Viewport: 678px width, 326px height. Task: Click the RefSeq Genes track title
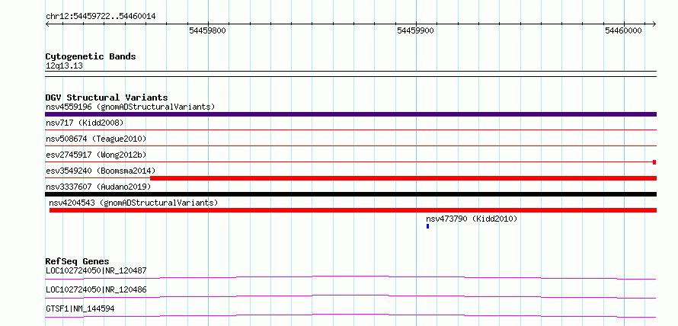pyautogui.click(x=77, y=261)
